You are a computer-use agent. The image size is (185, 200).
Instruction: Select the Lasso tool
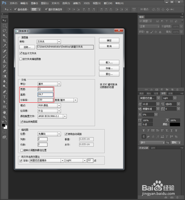[5, 31]
